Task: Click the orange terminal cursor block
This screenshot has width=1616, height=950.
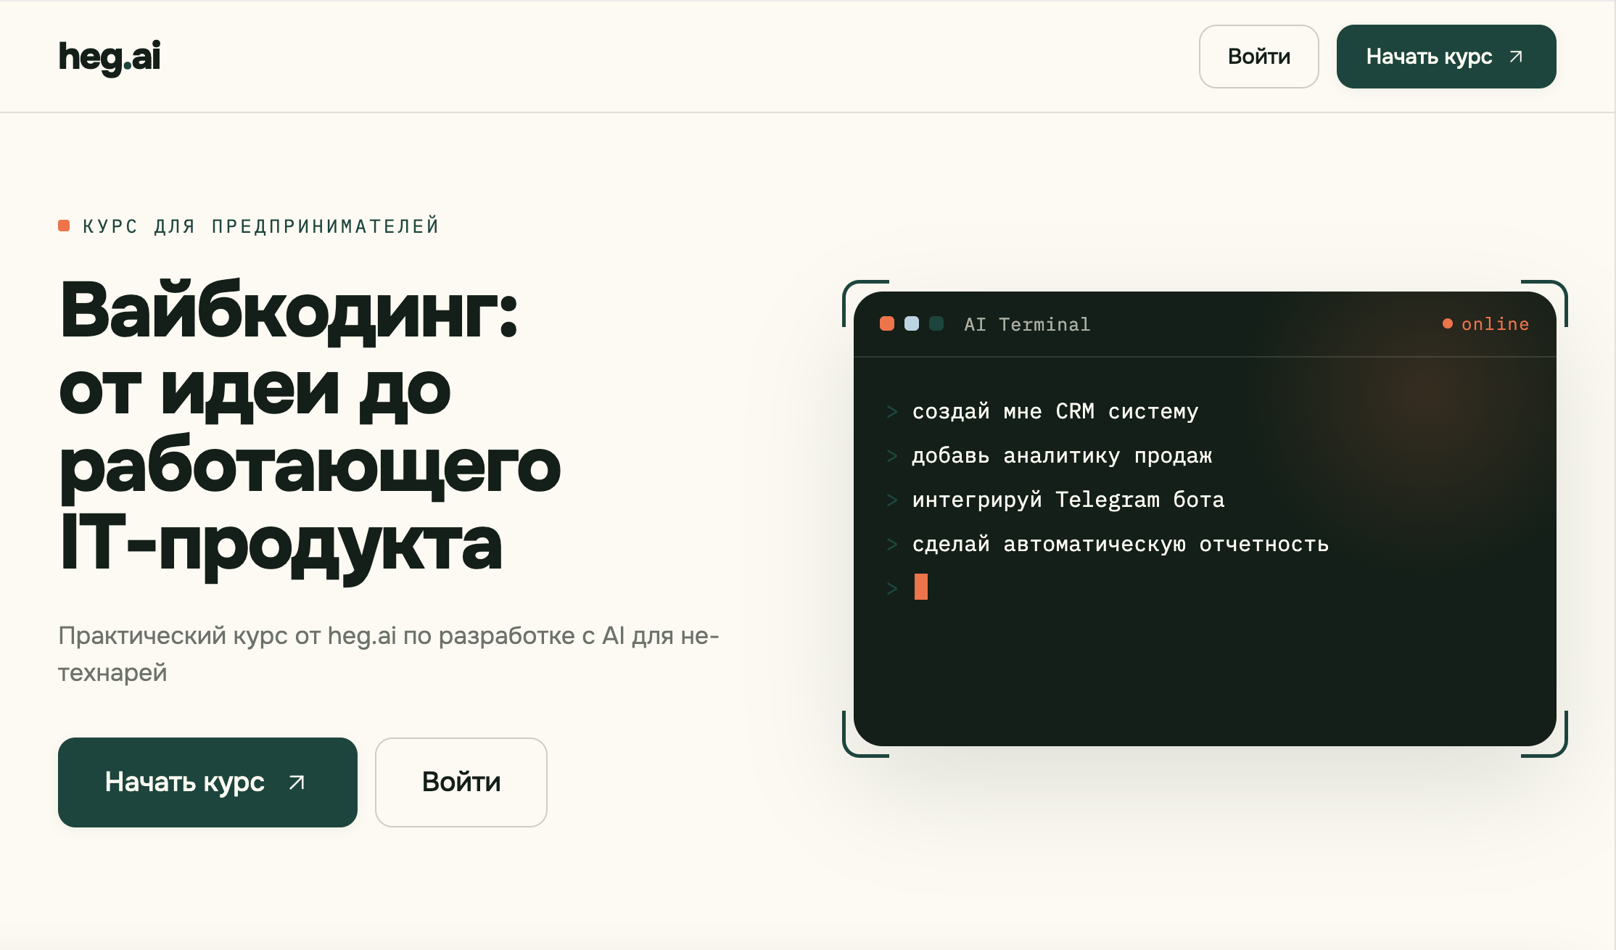Action: [921, 587]
